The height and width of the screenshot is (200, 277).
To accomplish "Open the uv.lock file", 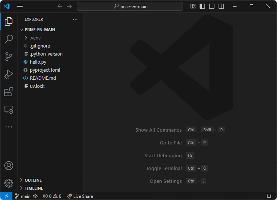I will tap(50, 86).
